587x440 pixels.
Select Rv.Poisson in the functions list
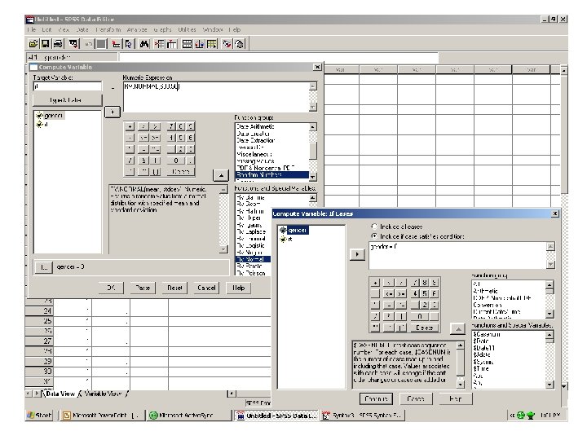click(x=251, y=273)
